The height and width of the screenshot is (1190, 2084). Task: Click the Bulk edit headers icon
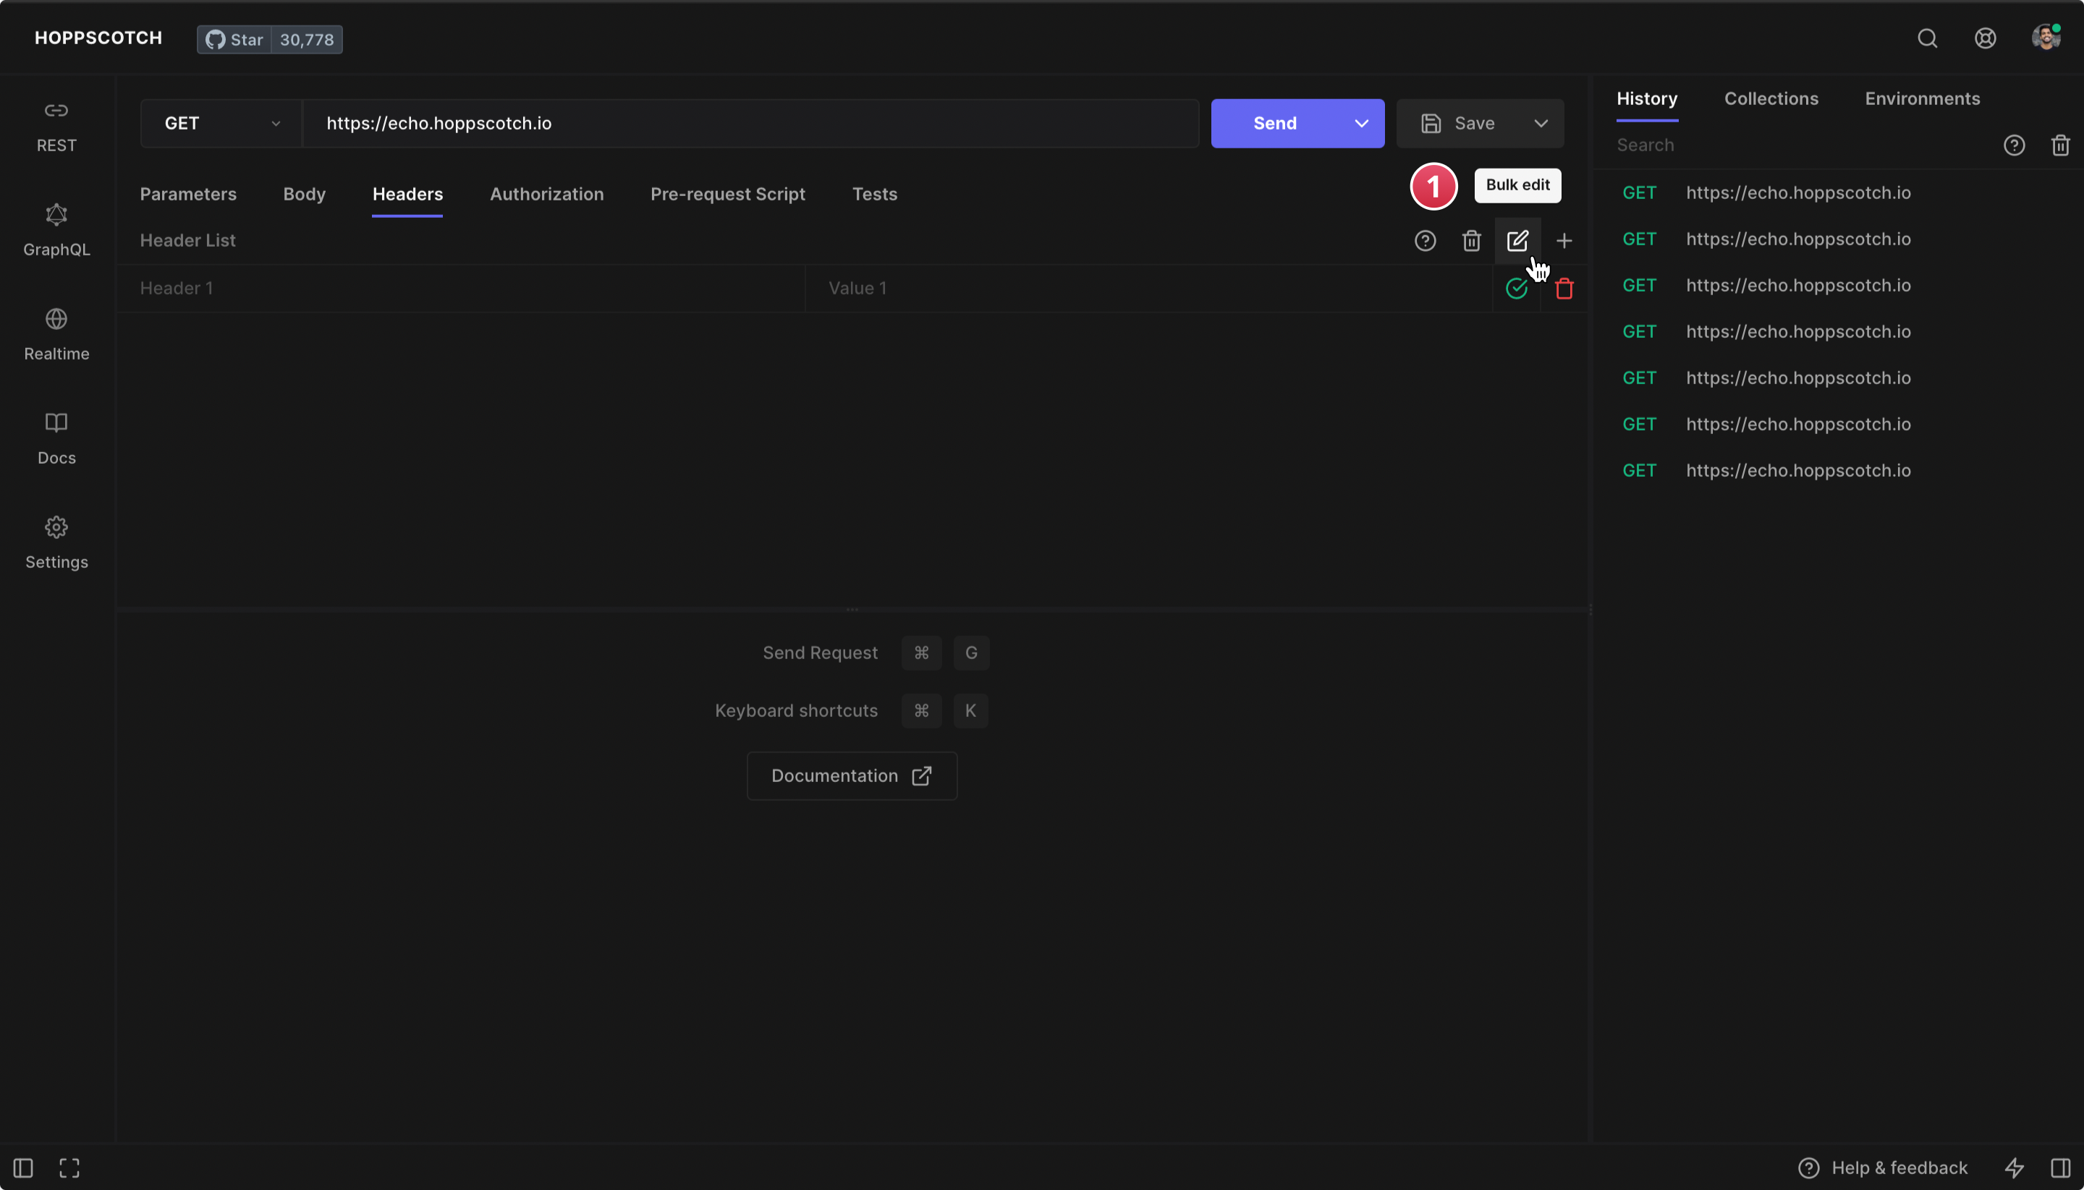point(1517,241)
